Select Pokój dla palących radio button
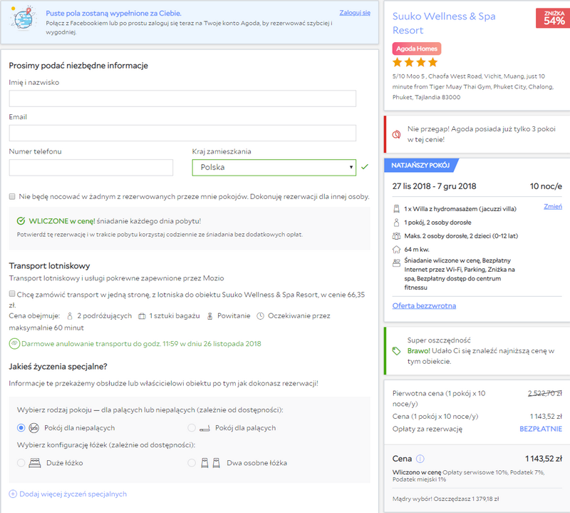The width and height of the screenshot is (570, 513). (x=192, y=428)
